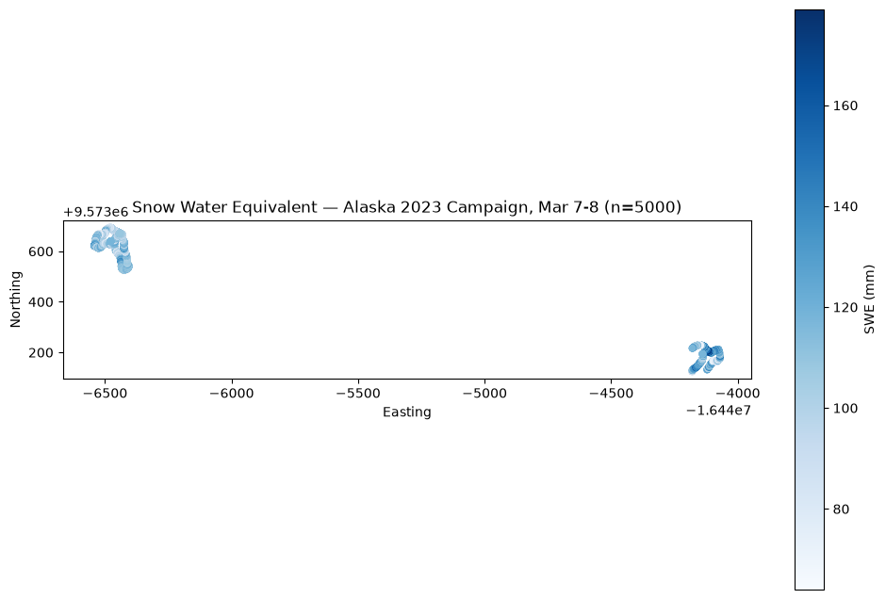This screenshot has width=886, height=599.
Task: Click the −4500 easting tick label
Action: click(611, 393)
